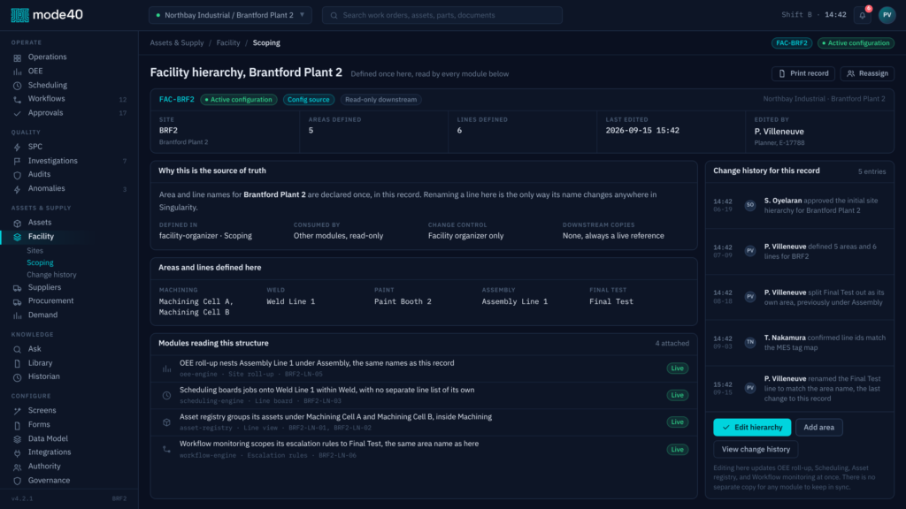The height and width of the screenshot is (509, 906).
Task: Open the Ask search icon
Action: point(18,349)
